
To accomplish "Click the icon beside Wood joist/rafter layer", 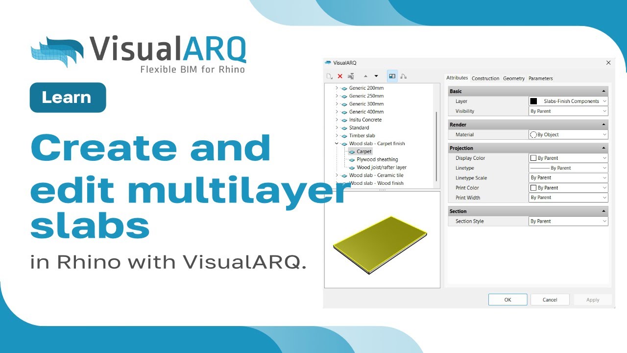I will (x=352, y=168).
